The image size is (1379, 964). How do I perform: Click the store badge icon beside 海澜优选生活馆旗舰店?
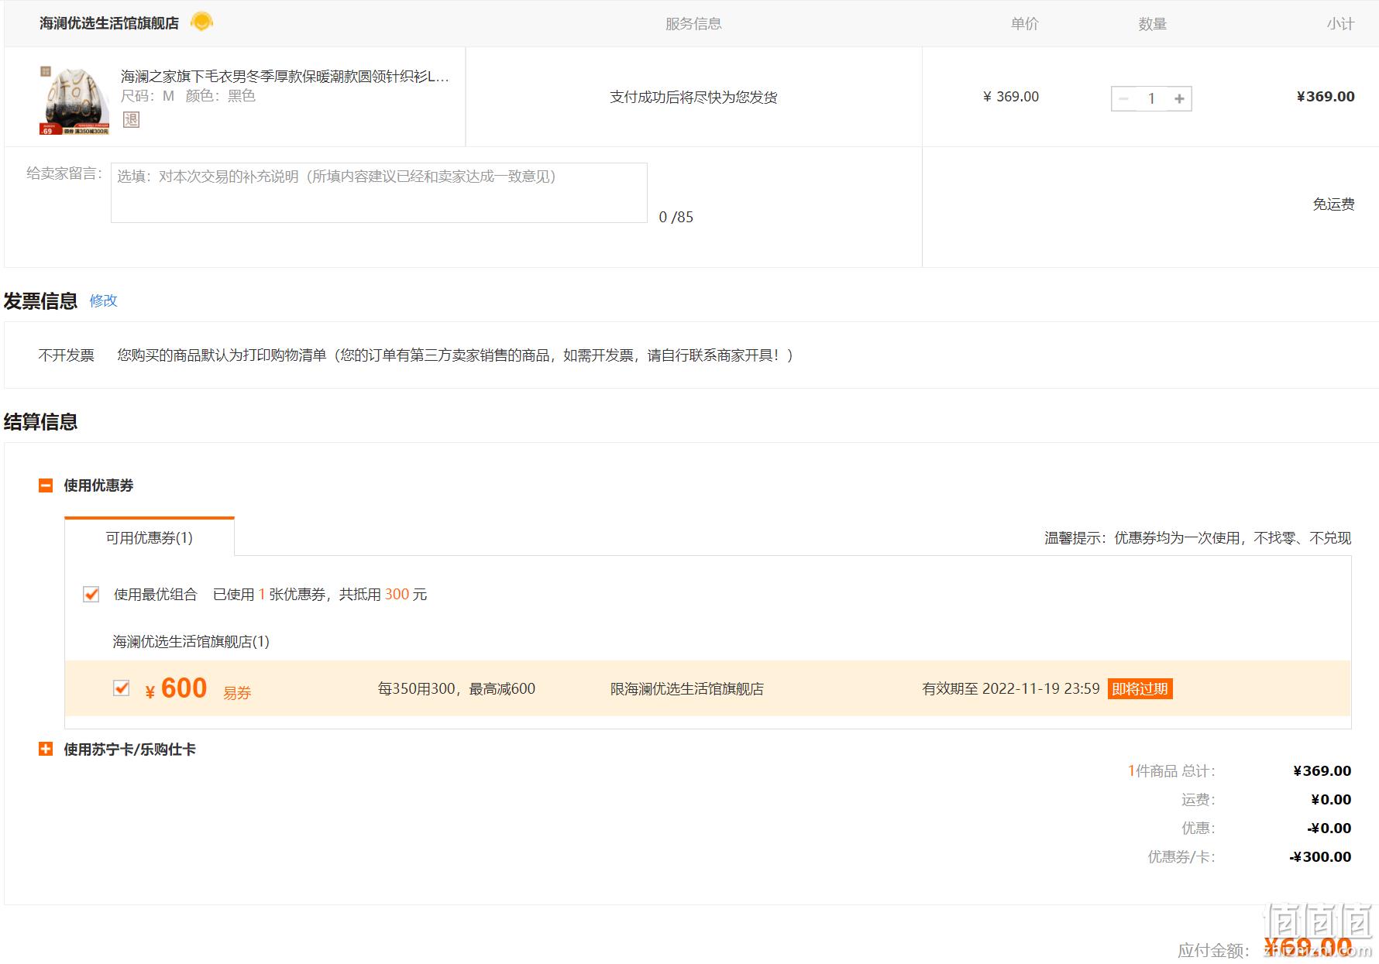pos(201,22)
